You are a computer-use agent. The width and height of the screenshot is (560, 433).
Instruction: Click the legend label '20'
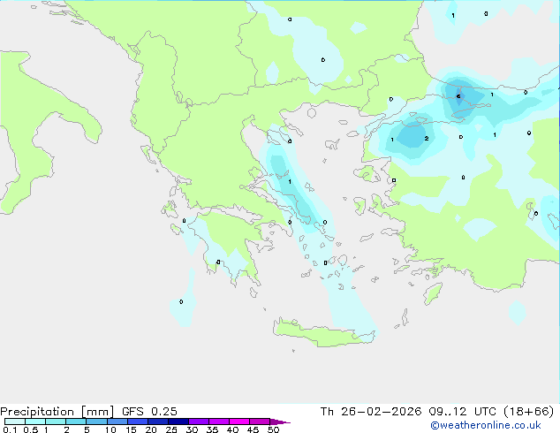pyautogui.click(x=151, y=429)
